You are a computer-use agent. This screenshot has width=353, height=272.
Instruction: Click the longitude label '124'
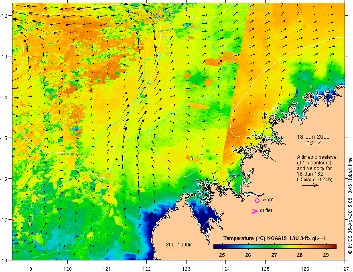pos(226,269)
